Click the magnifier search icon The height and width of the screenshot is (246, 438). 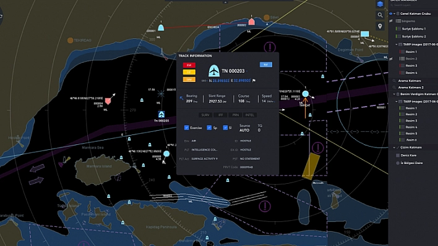point(380,15)
